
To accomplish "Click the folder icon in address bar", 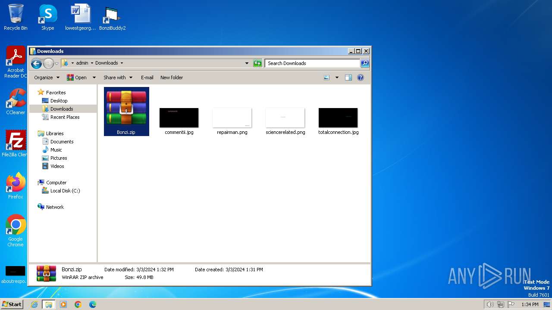I will coord(65,63).
